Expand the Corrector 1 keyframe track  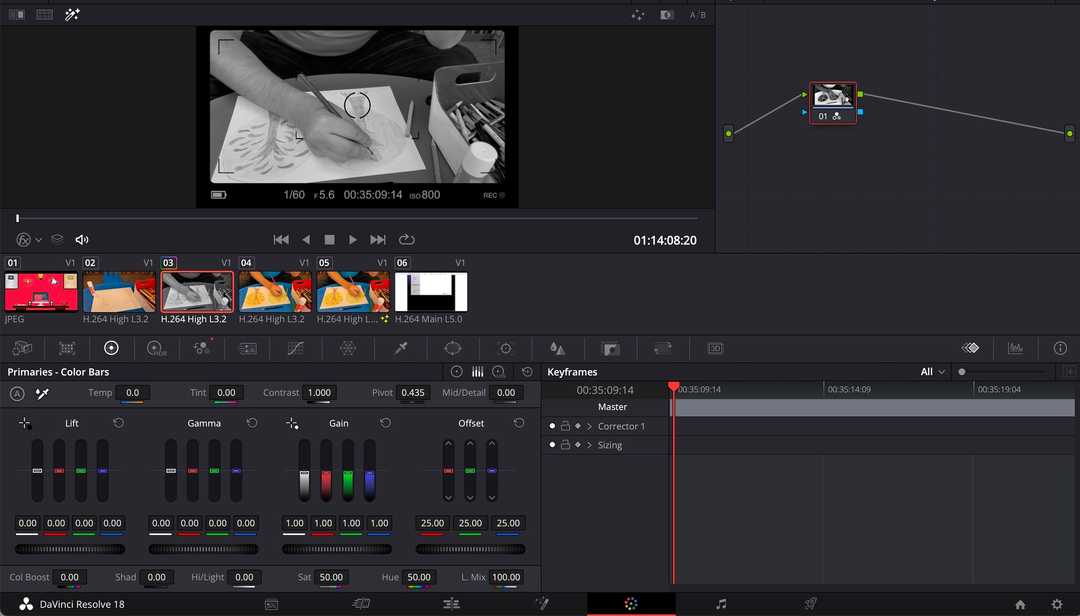pyautogui.click(x=589, y=426)
